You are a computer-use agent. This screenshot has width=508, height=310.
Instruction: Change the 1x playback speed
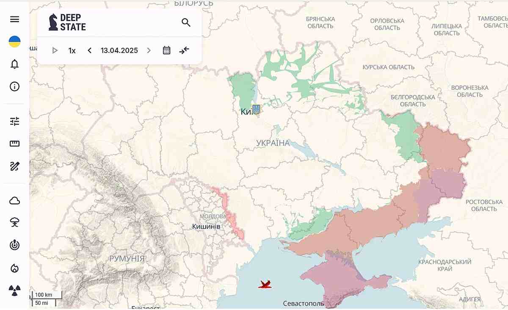tap(72, 50)
